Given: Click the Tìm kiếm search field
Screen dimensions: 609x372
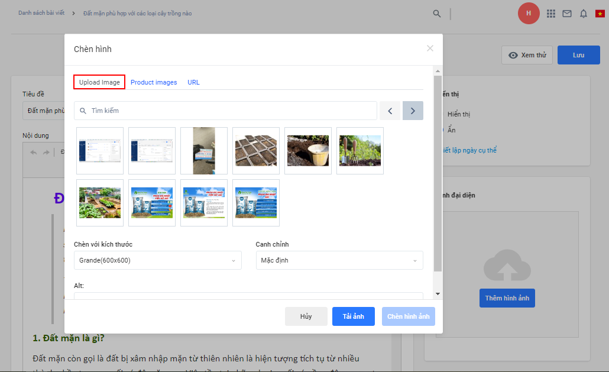Looking at the screenshot, I should 231,111.
